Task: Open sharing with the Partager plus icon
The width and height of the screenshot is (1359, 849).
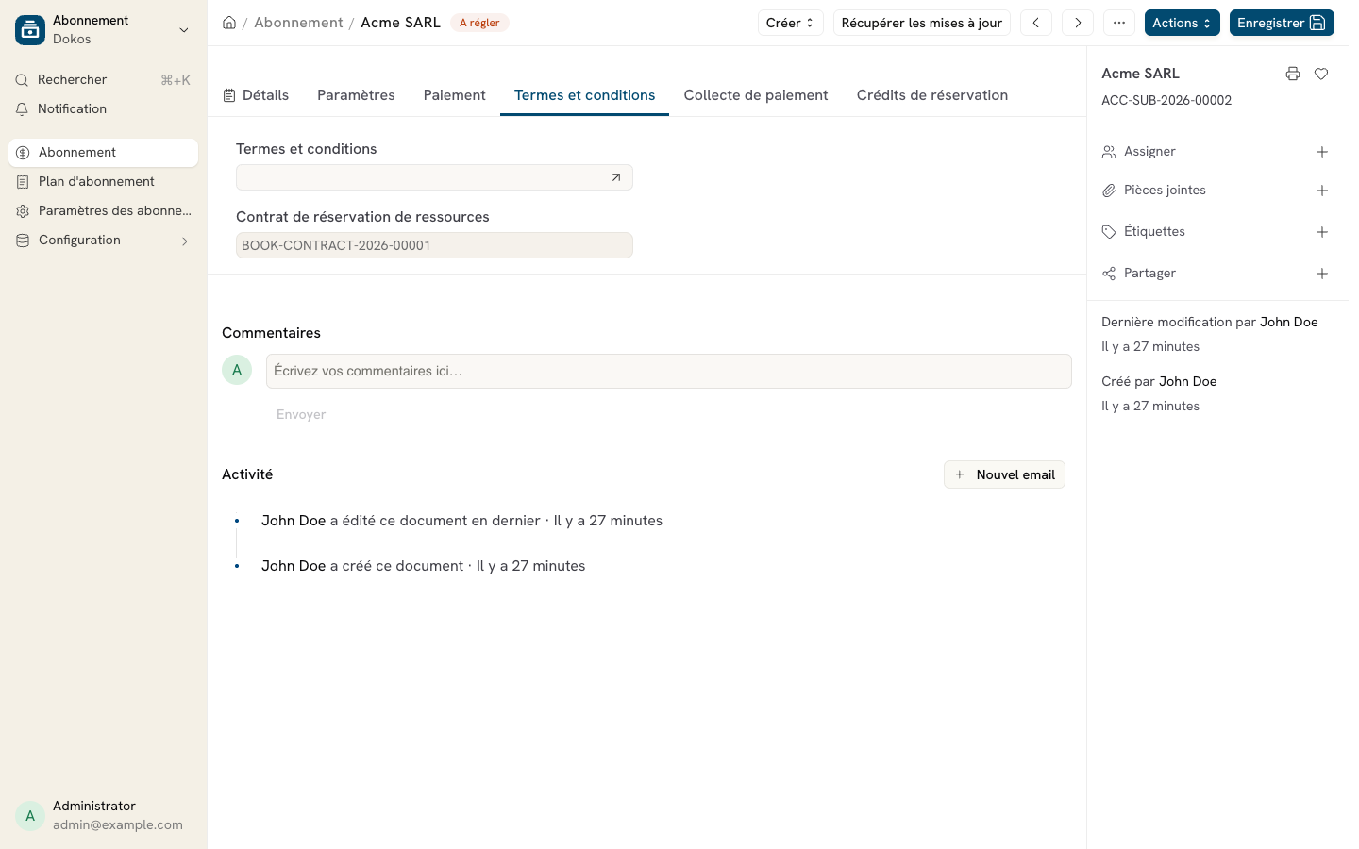Action: pos(1322,274)
